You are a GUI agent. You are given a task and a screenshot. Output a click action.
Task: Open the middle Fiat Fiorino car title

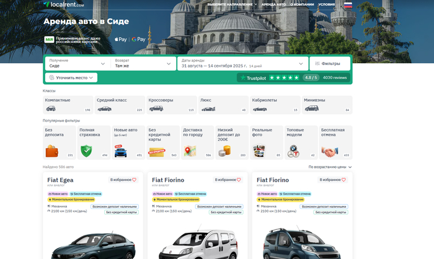pos(168,180)
